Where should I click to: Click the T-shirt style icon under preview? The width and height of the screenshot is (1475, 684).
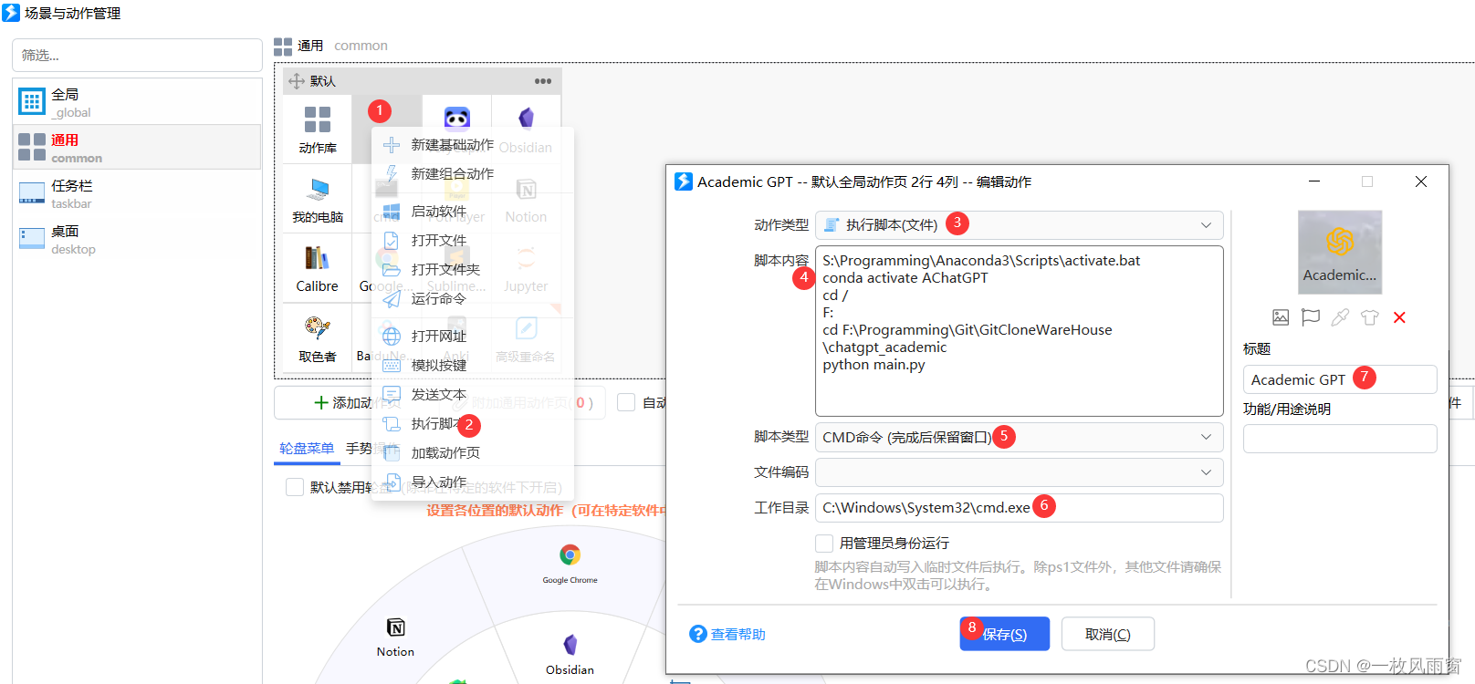pyautogui.click(x=1369, y=317)
